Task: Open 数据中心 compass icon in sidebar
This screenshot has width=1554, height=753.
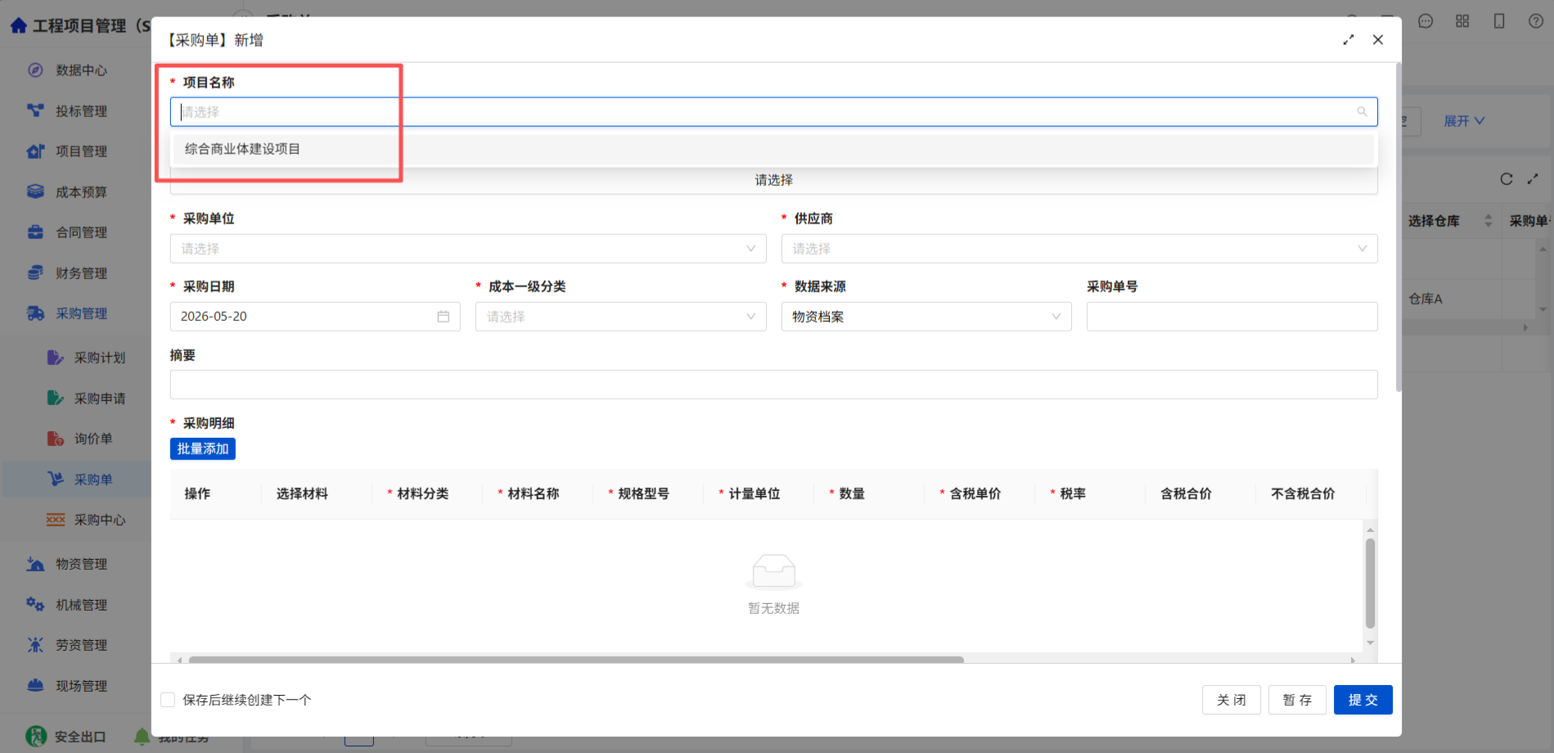Action: [x=35, y=70]
